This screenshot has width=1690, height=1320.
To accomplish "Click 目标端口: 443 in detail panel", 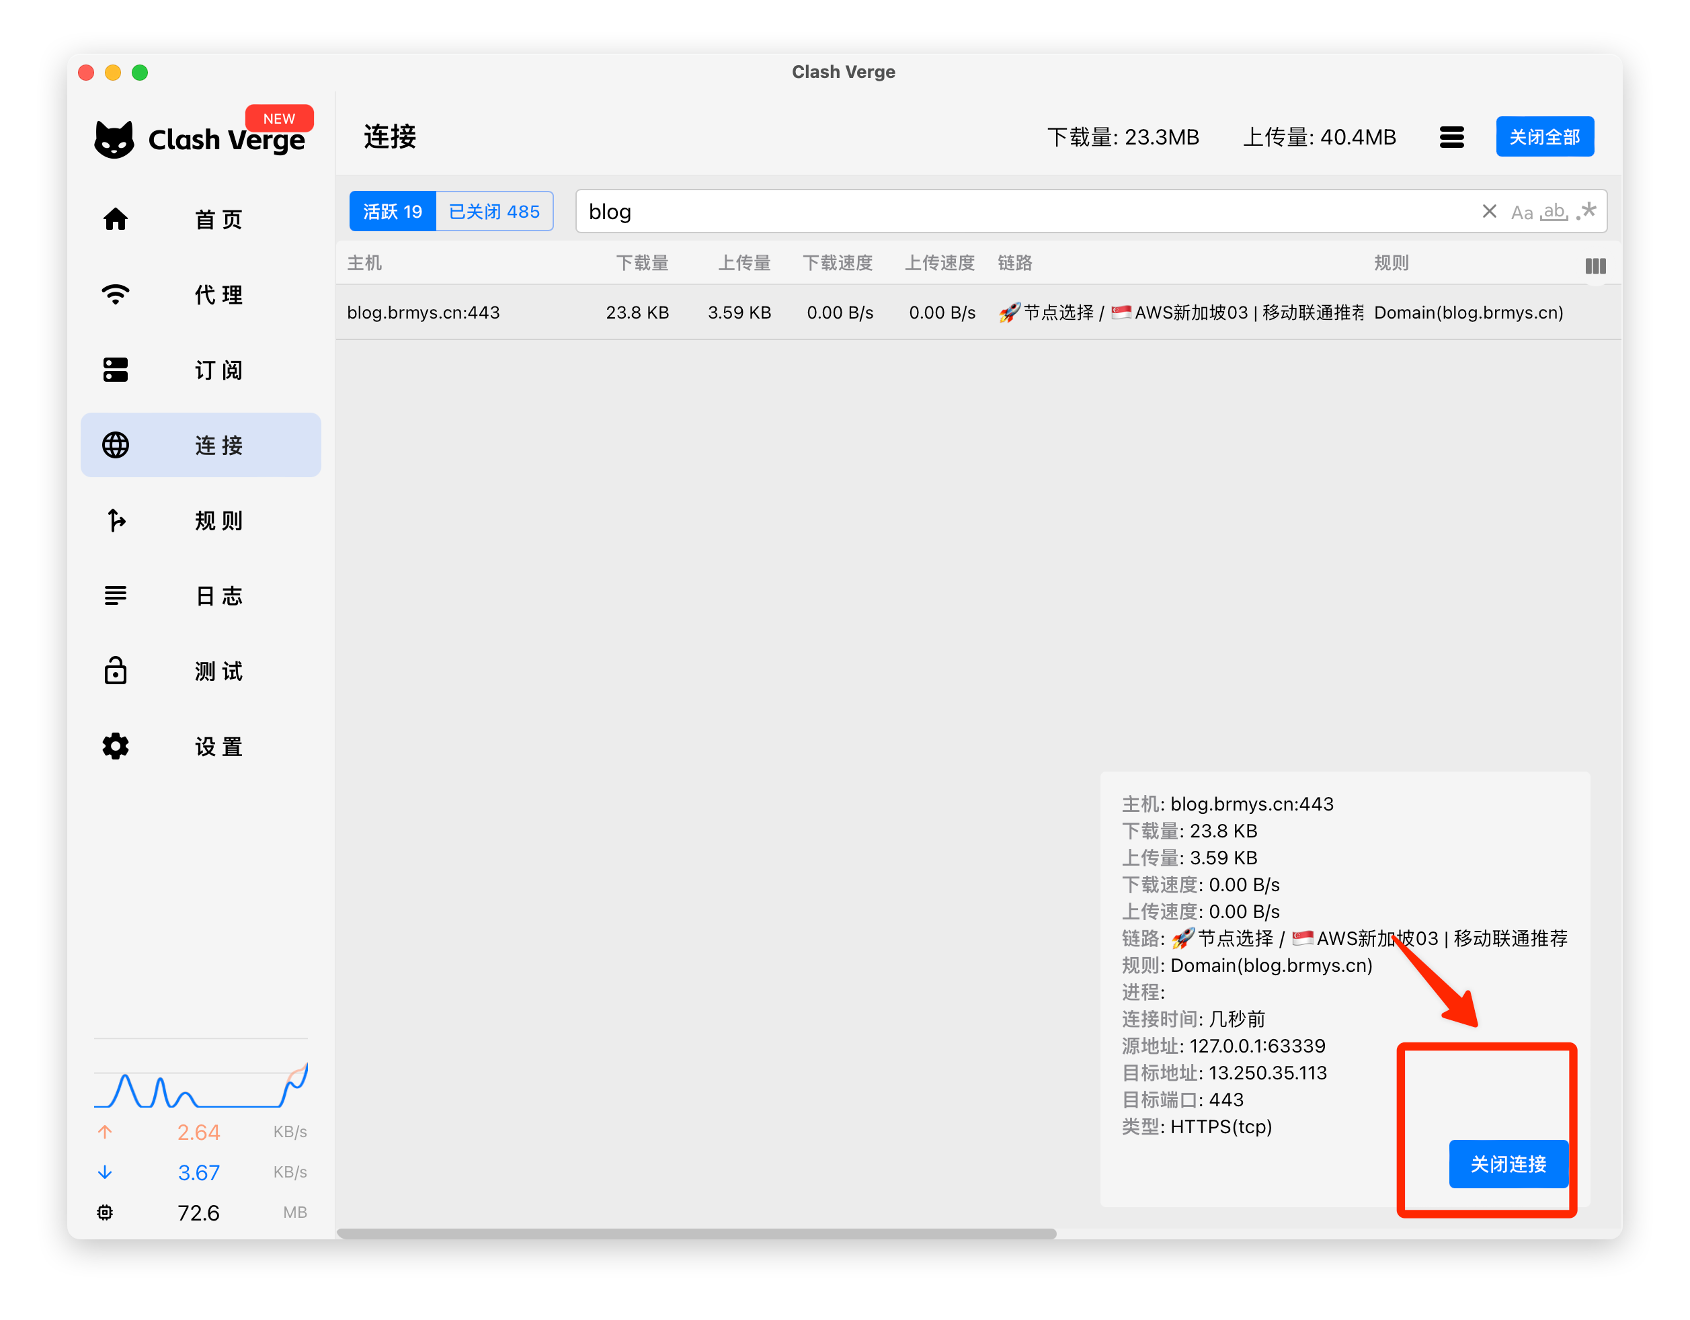I will [1182, 1100].
